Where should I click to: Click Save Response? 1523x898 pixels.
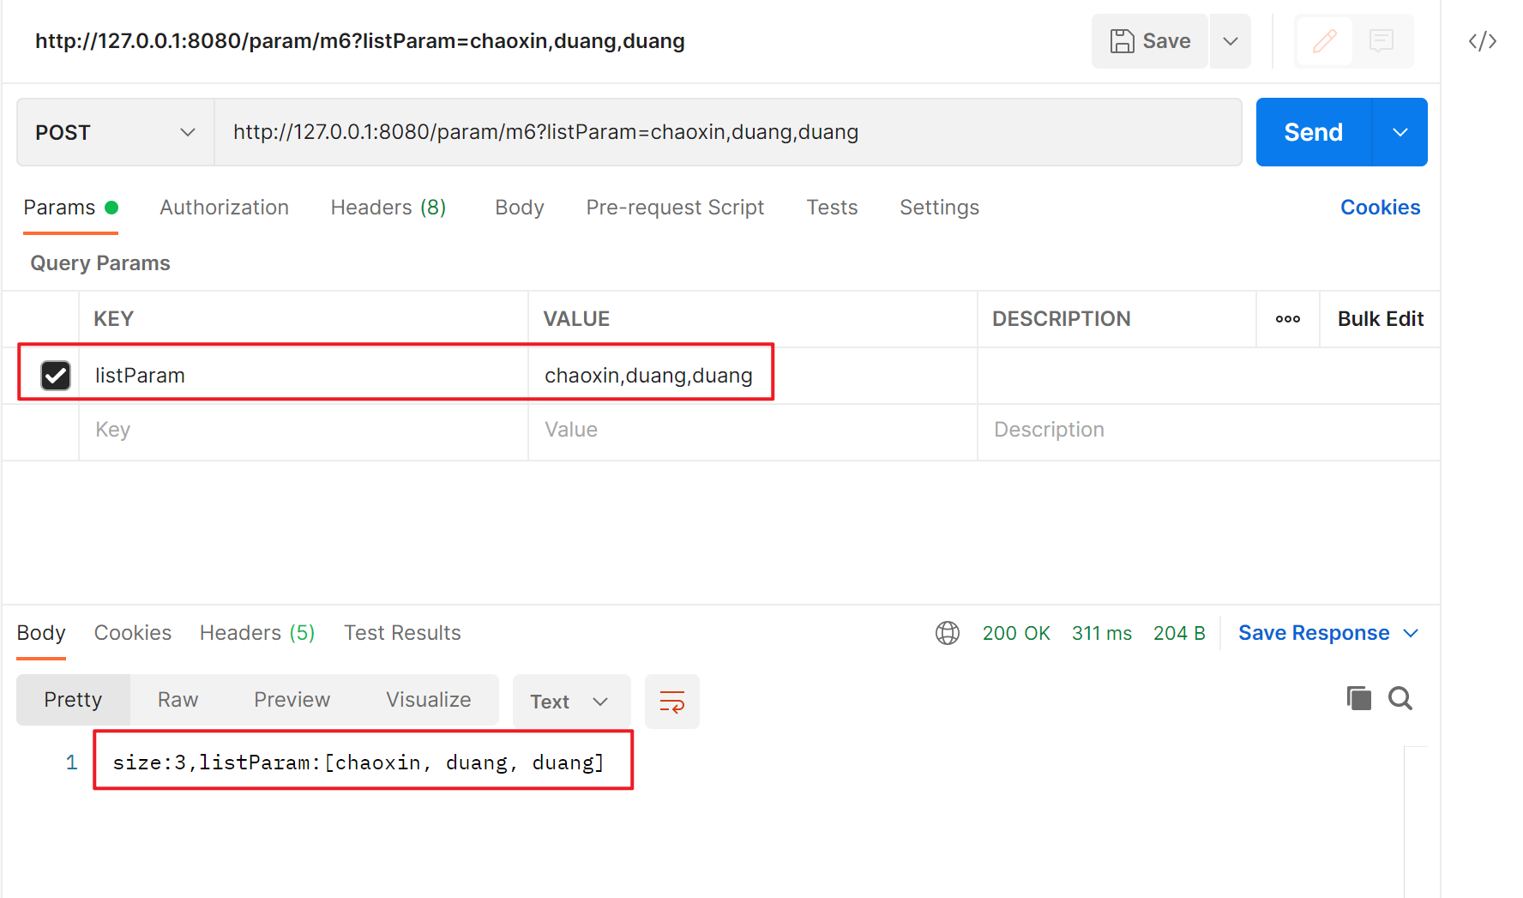click(1314, 633)
